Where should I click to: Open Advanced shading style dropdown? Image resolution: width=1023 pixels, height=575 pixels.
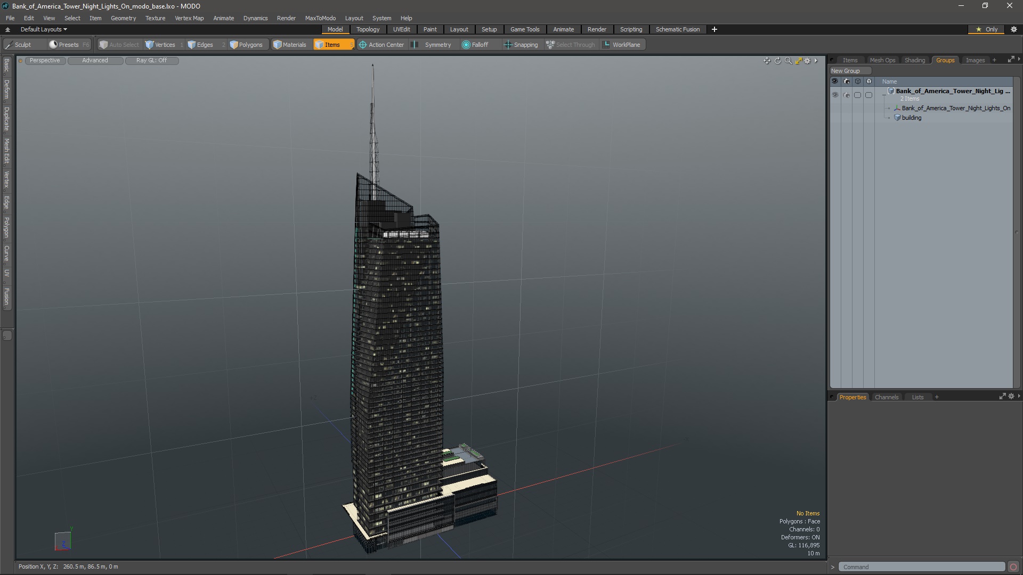coord(95,61)
